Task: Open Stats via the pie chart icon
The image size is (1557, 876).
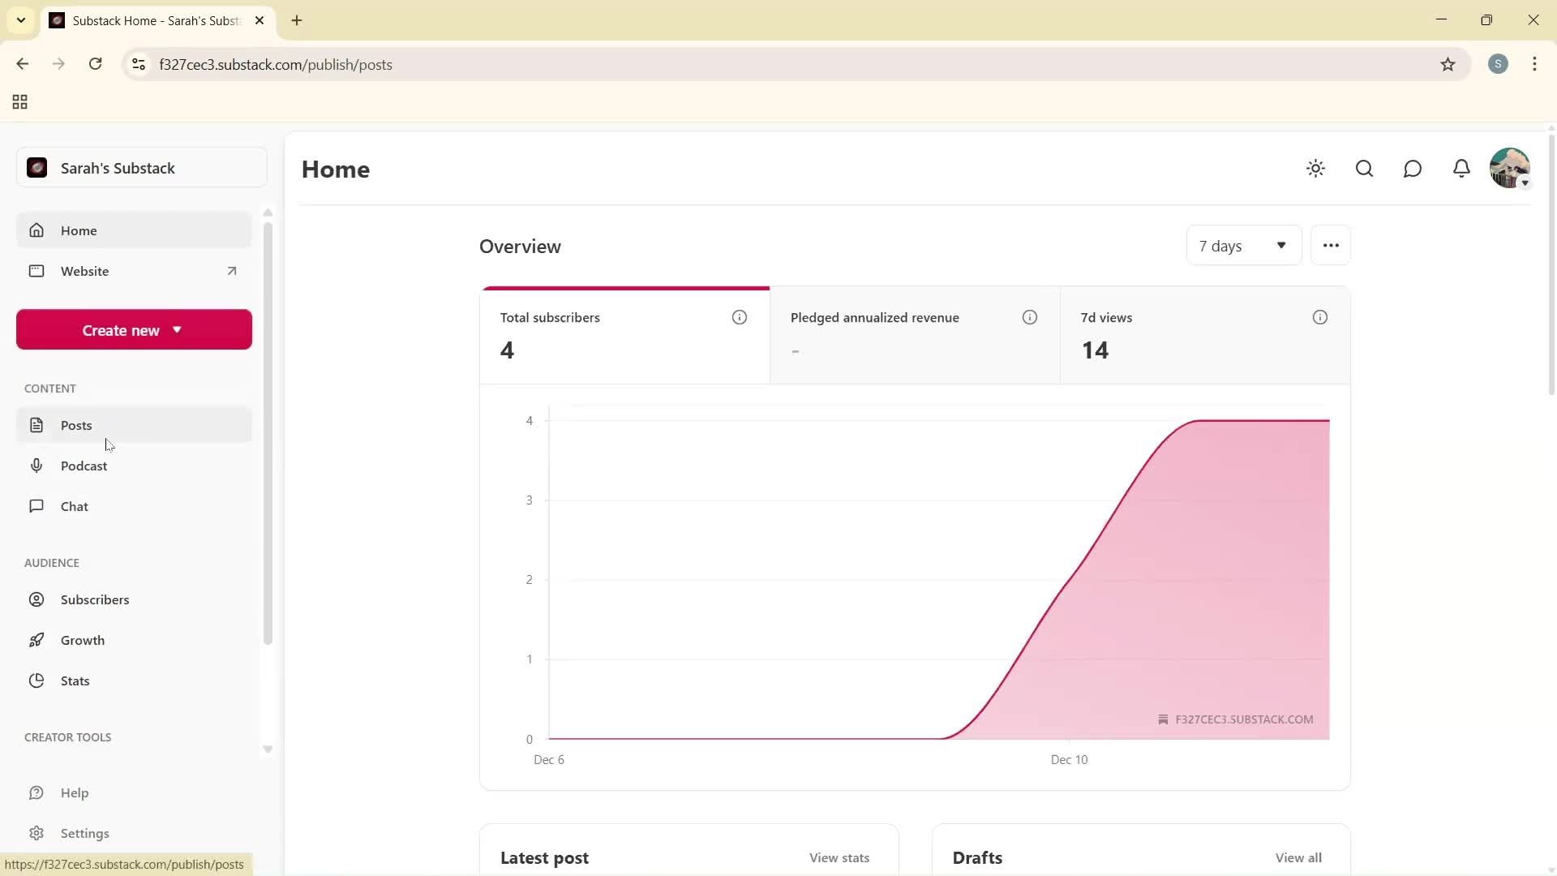Action: tap(37, 681)
